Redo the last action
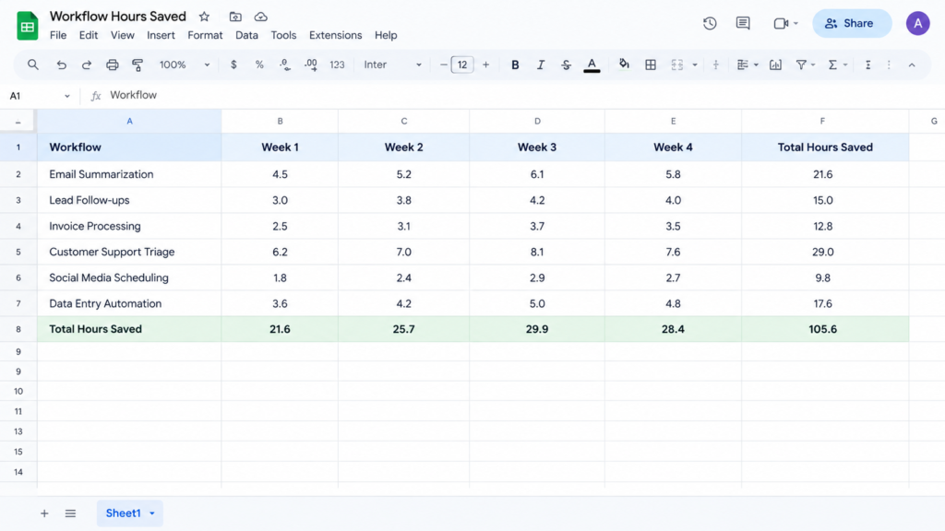The width and height of the screenshot is (945, 531). point(87,65)
